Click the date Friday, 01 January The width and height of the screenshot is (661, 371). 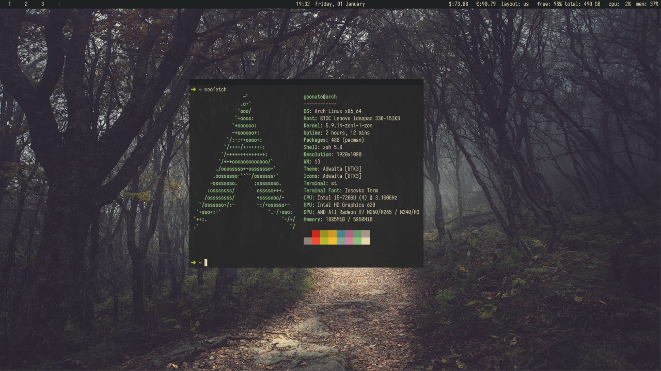click(x=340, y=4)
